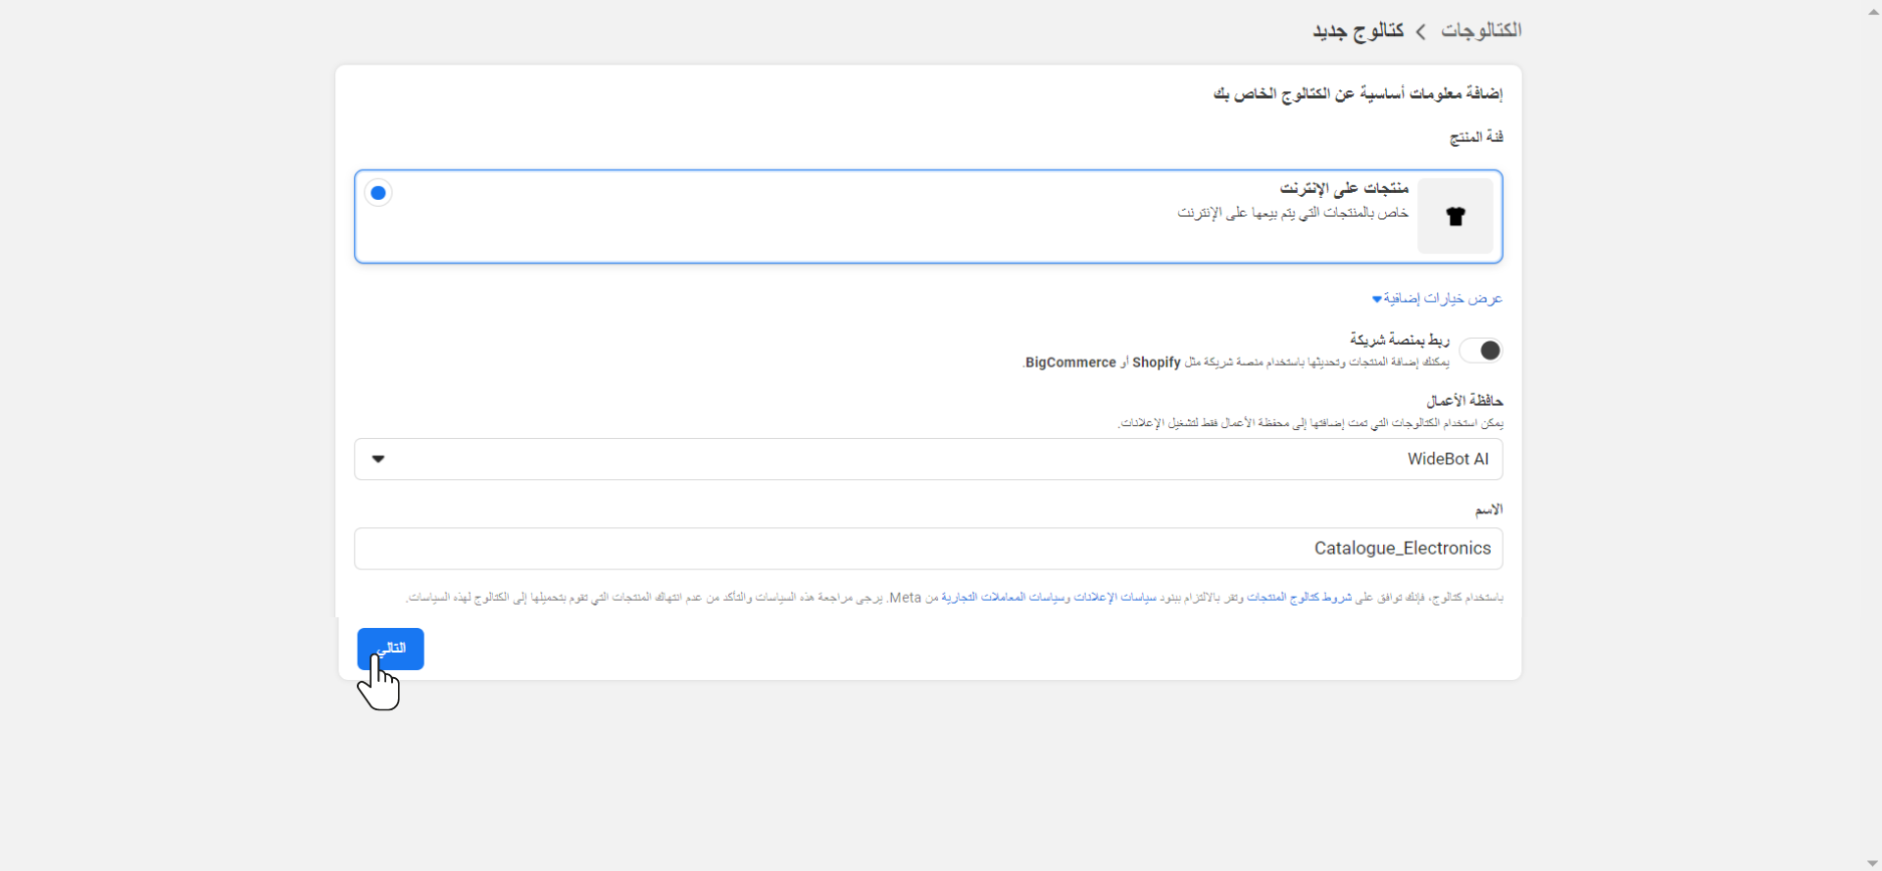Toggle the 'ربط بمنصة شريكة' partner platform switch
Image resolution: width=1882 pixels, height=871 pixels.
[x=1480, y=350]
